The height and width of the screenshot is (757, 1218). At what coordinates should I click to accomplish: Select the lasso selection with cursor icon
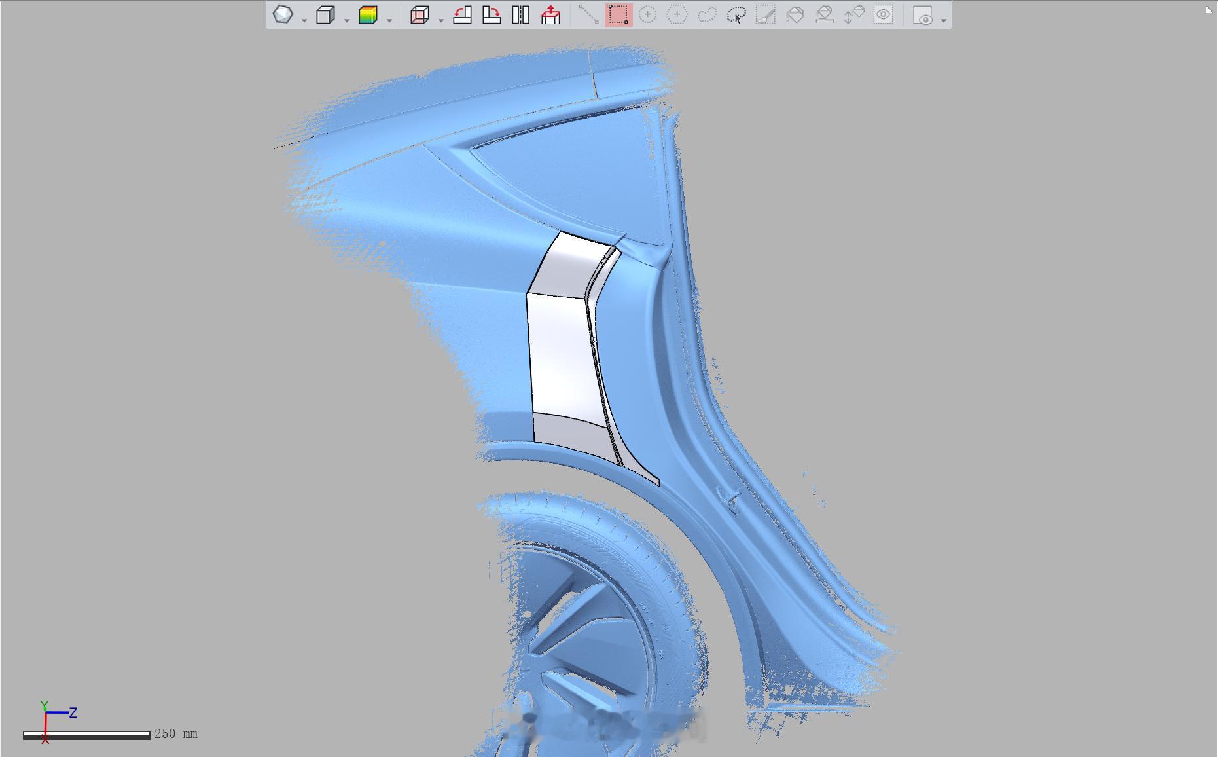point(736,14)
